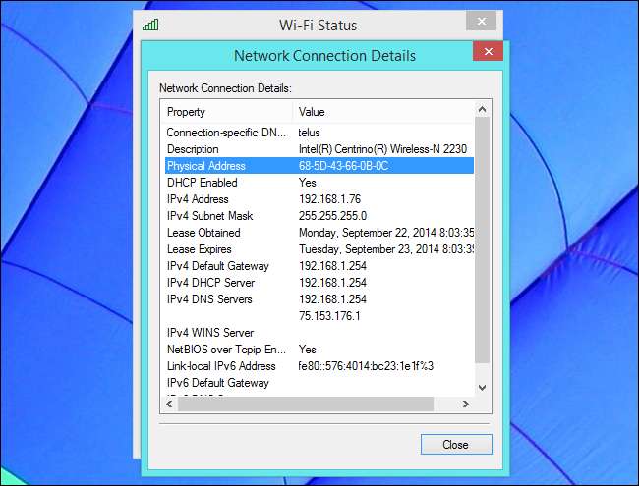Viewport: 639px width, 486px height.
Task: Click the Intel(R) Centrino(R) Wireless-N 2230 value
Action: tap(382, 149)
